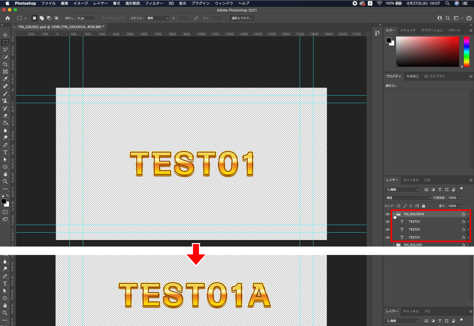Hide the TIN_GOLD01A group layer

pyautogui.click(x=388, y=214)
